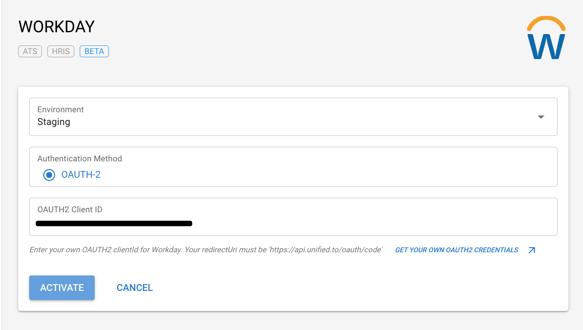Click the dropdown caret in the Environment field
Image resolution: width=583 pixels, height=330 pixels.
541,117
